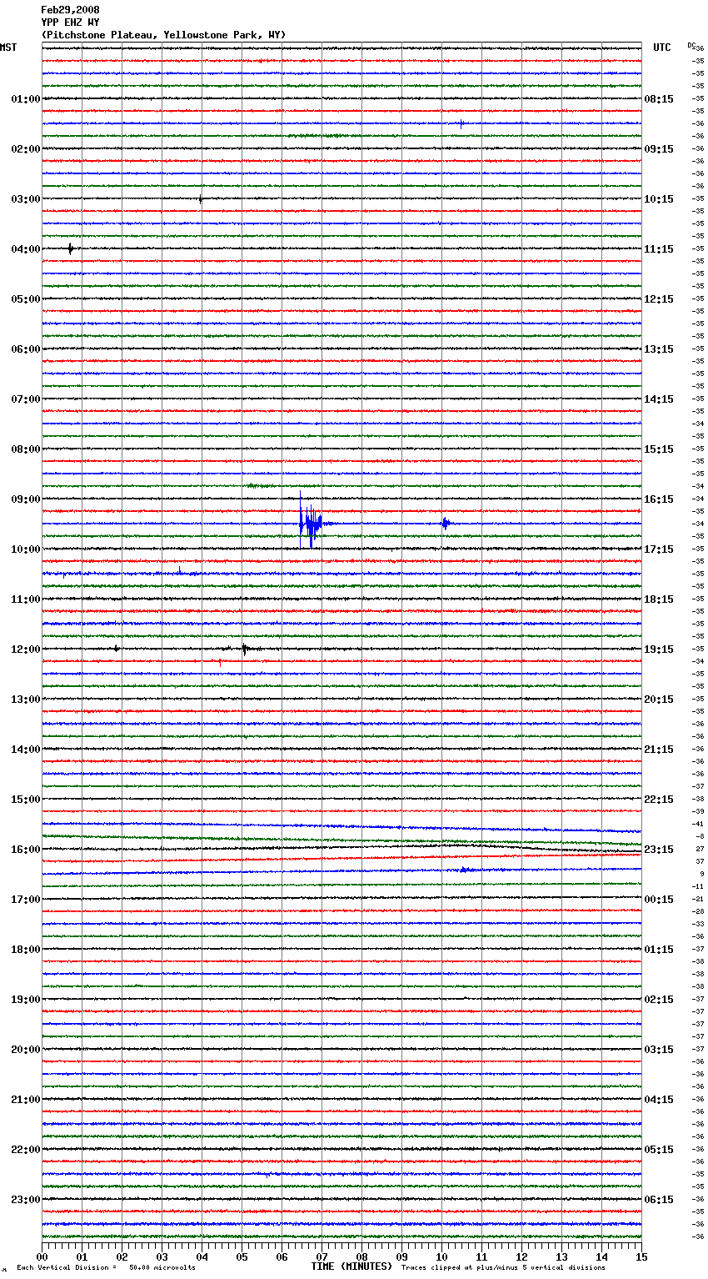
Task: Click the 22:15 UTC time label
Action: pos(659,800)
